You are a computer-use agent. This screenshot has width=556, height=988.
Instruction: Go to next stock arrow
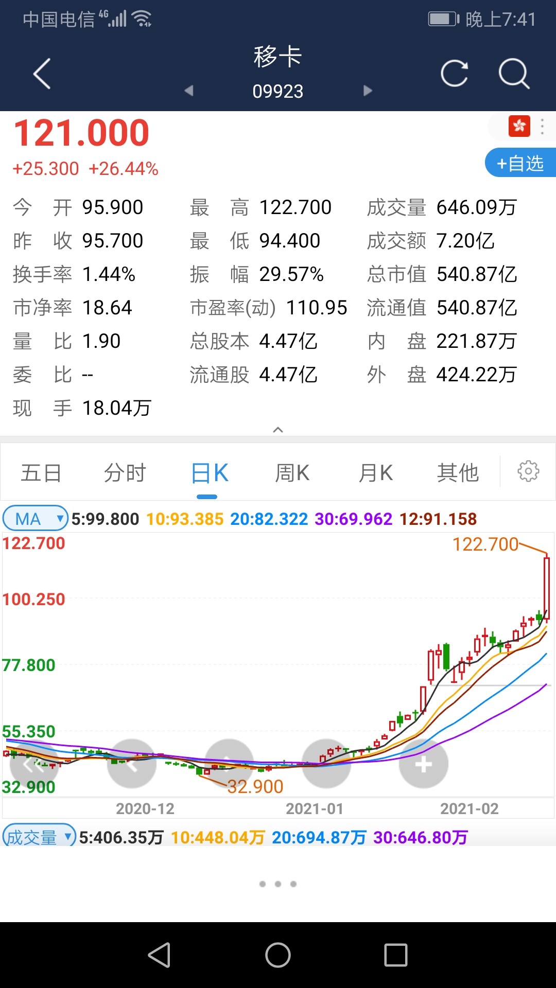coord(367,91)
